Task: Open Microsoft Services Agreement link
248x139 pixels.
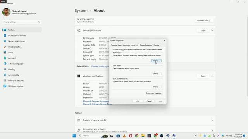Action: 96,101
